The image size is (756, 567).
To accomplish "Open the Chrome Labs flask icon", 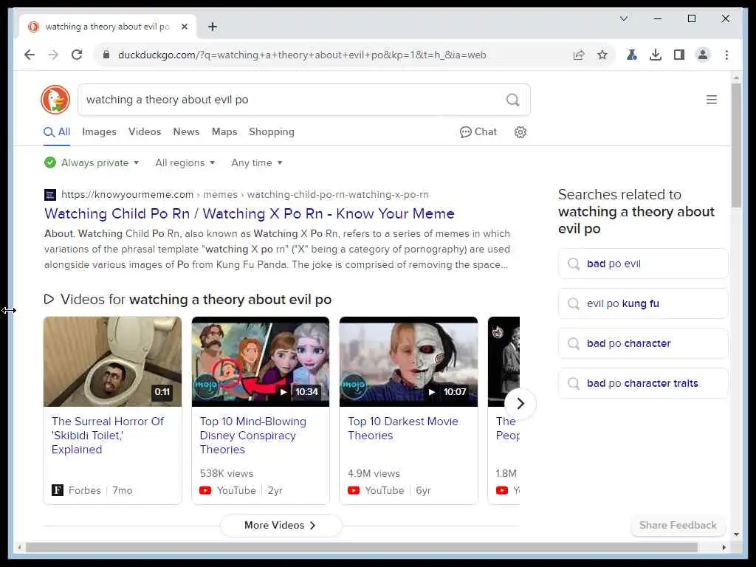I will coord(632,55).
